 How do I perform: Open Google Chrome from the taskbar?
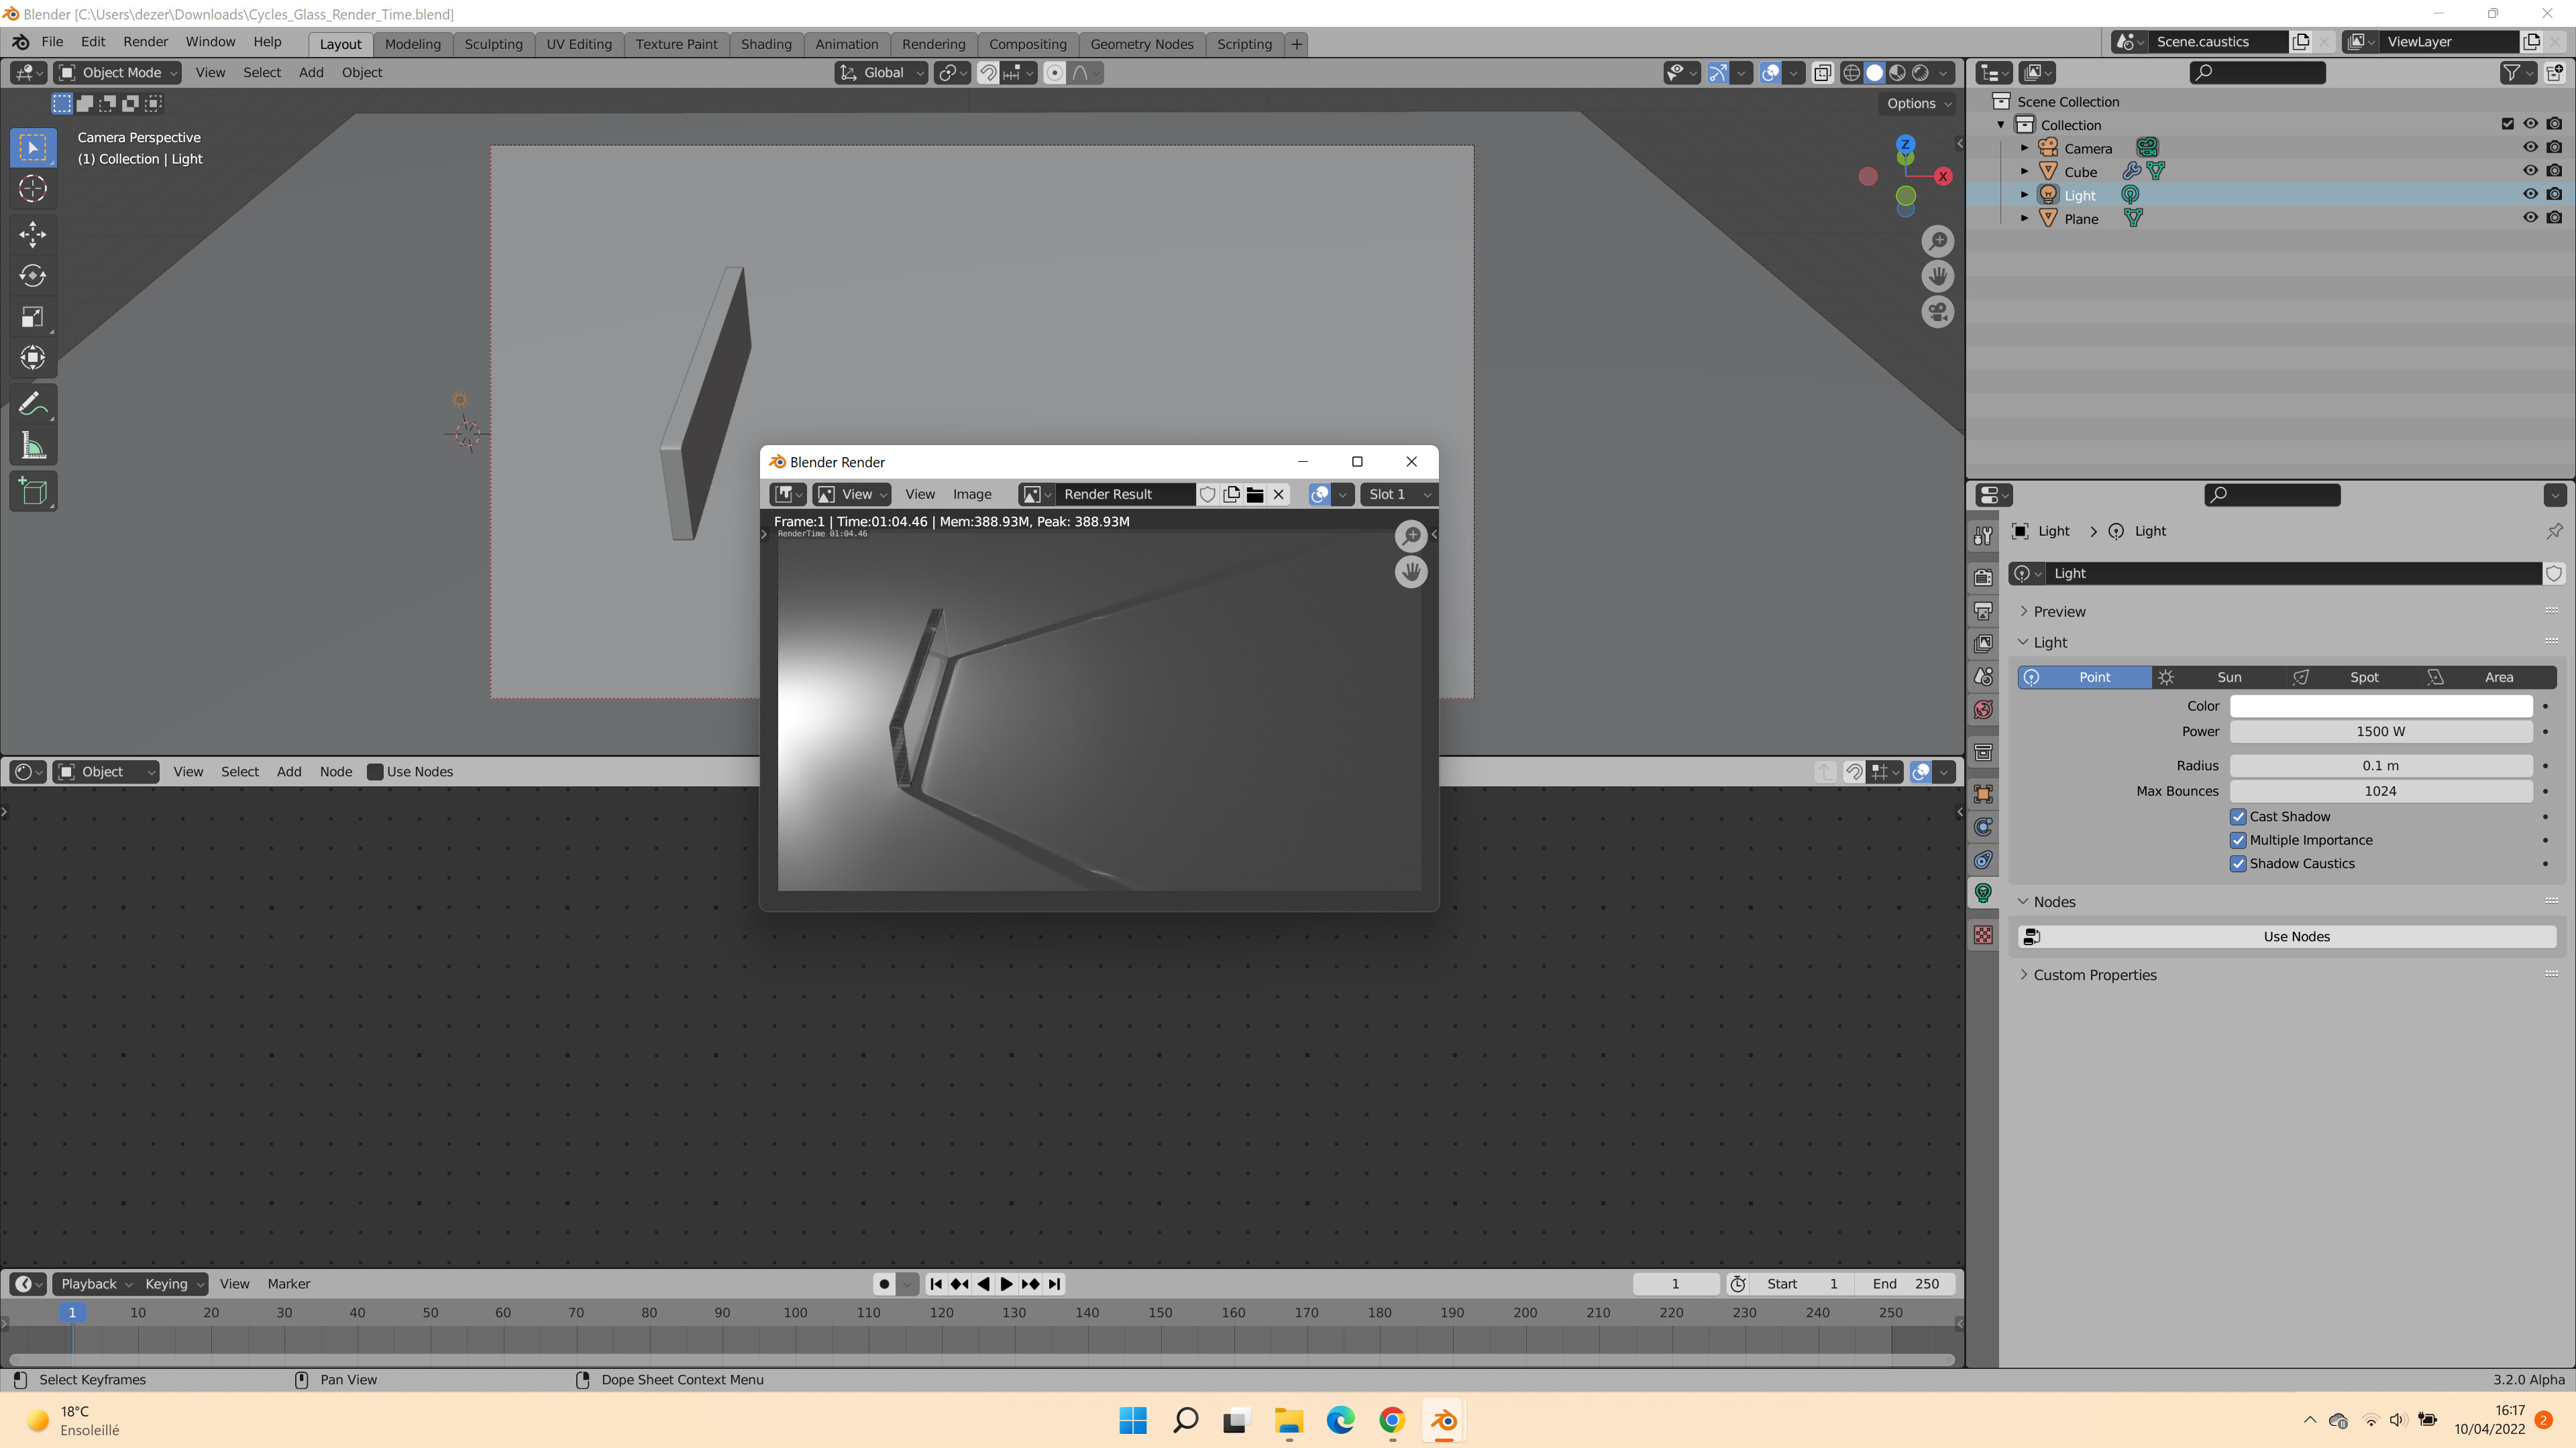click(1392, 1420)
